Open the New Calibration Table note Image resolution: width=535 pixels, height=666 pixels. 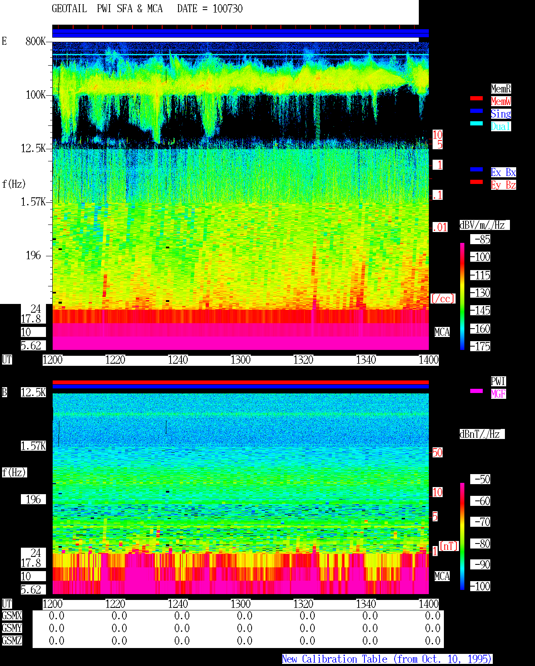tap(387, 659)
